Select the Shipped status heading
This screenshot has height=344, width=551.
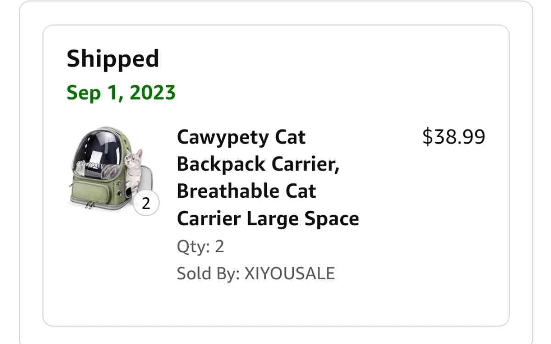tap(113, 59)
